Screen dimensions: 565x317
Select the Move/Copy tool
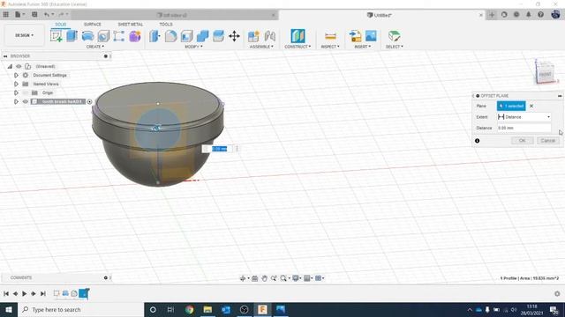pyautogui.click(x=234, y=36)
